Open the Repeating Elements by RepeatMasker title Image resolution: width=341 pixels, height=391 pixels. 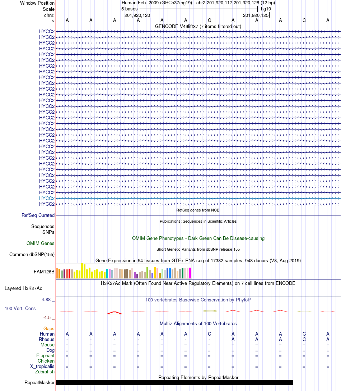coord(198,378)
